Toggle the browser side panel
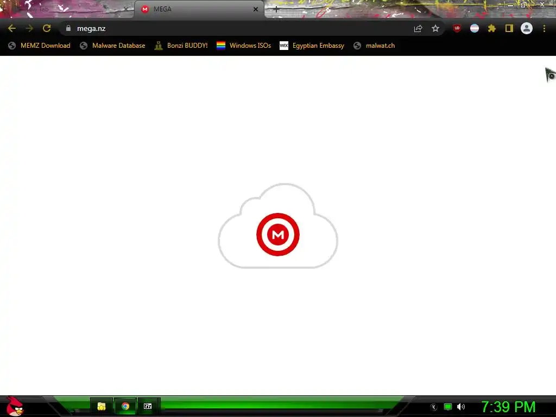 coord(509,28)
